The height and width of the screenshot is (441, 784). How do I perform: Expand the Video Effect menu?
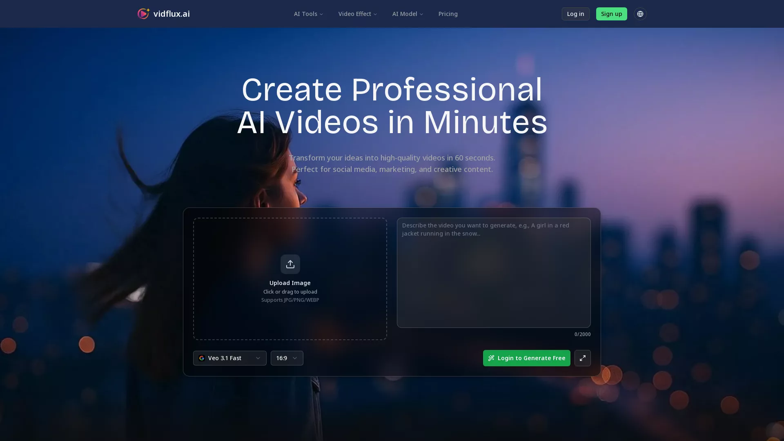click(x=357, y=13)
